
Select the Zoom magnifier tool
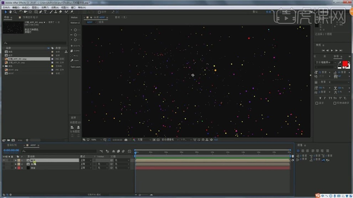coord(15,12)
